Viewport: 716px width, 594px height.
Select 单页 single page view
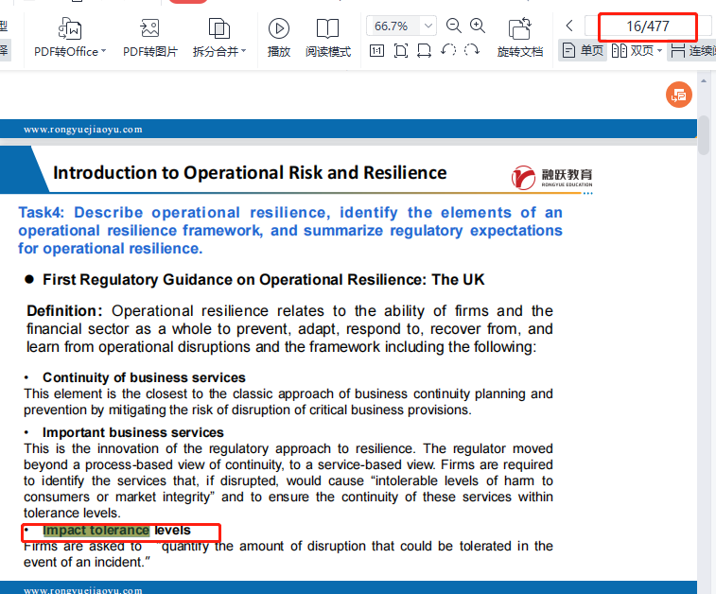pos(583,51)
